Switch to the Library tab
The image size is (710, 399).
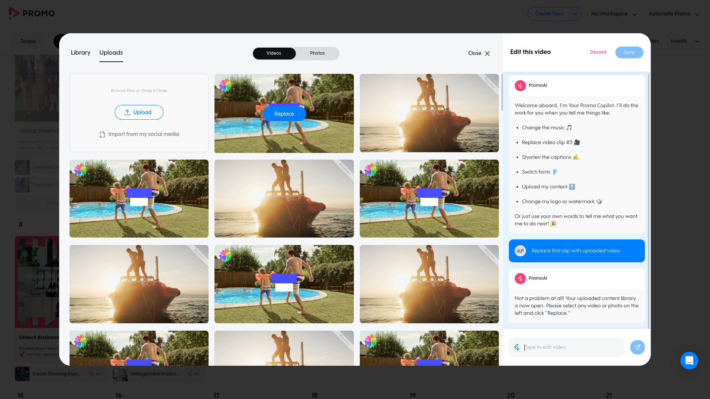(81, 53)
